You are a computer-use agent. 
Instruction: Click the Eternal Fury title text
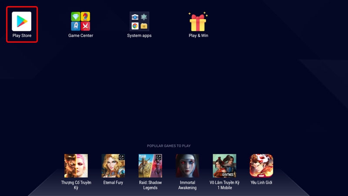(x=113, y=182)
